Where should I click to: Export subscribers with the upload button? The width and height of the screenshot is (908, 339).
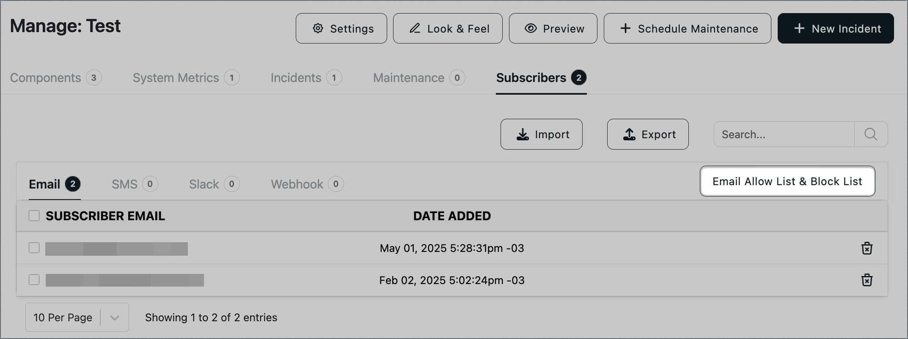[x=648, y=134]
